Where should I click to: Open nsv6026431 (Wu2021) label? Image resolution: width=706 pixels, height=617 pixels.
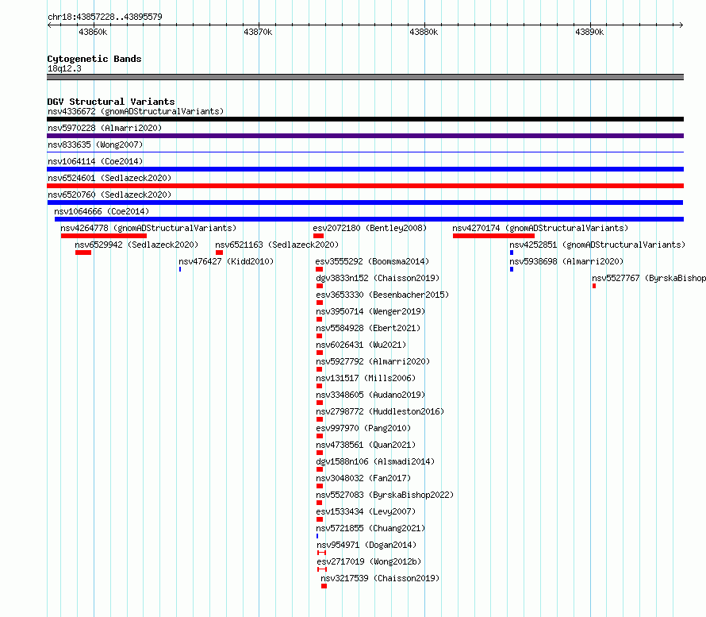click(361, 345)
